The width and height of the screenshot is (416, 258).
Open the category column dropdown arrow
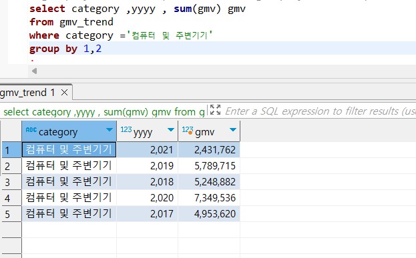pyautogui.click(x=110, y=129)
